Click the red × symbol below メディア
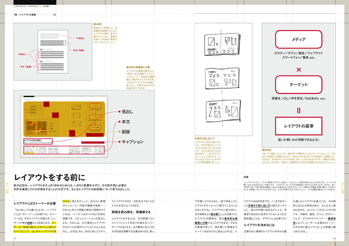The image size is (349, 246). (298, 70)
